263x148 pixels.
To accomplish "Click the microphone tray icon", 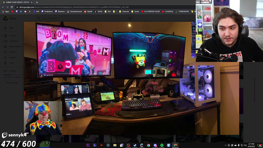I will tap(239, 145).
